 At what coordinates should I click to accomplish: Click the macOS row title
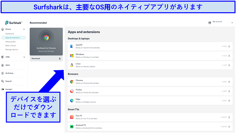click(79, 45)
